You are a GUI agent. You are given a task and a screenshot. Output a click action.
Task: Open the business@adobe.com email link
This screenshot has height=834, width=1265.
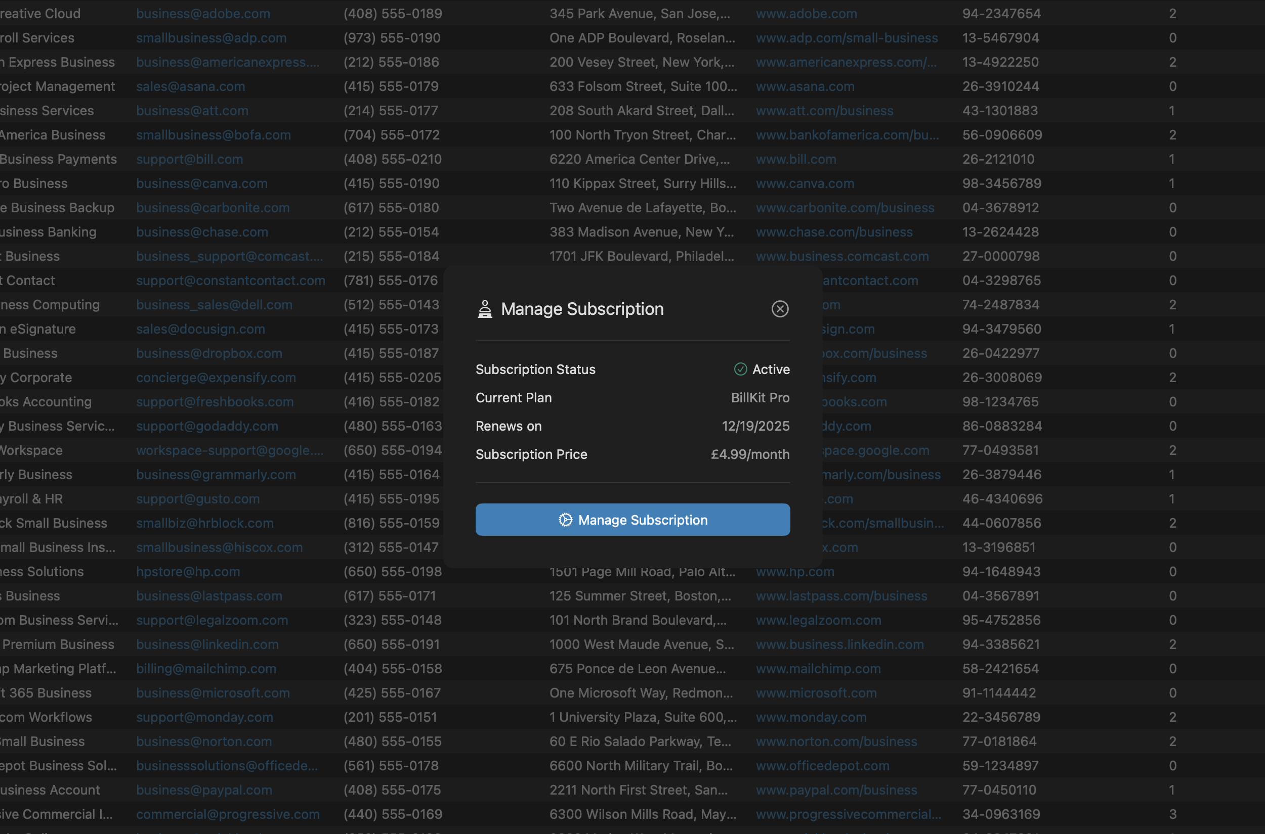click(x=203, y=13)
